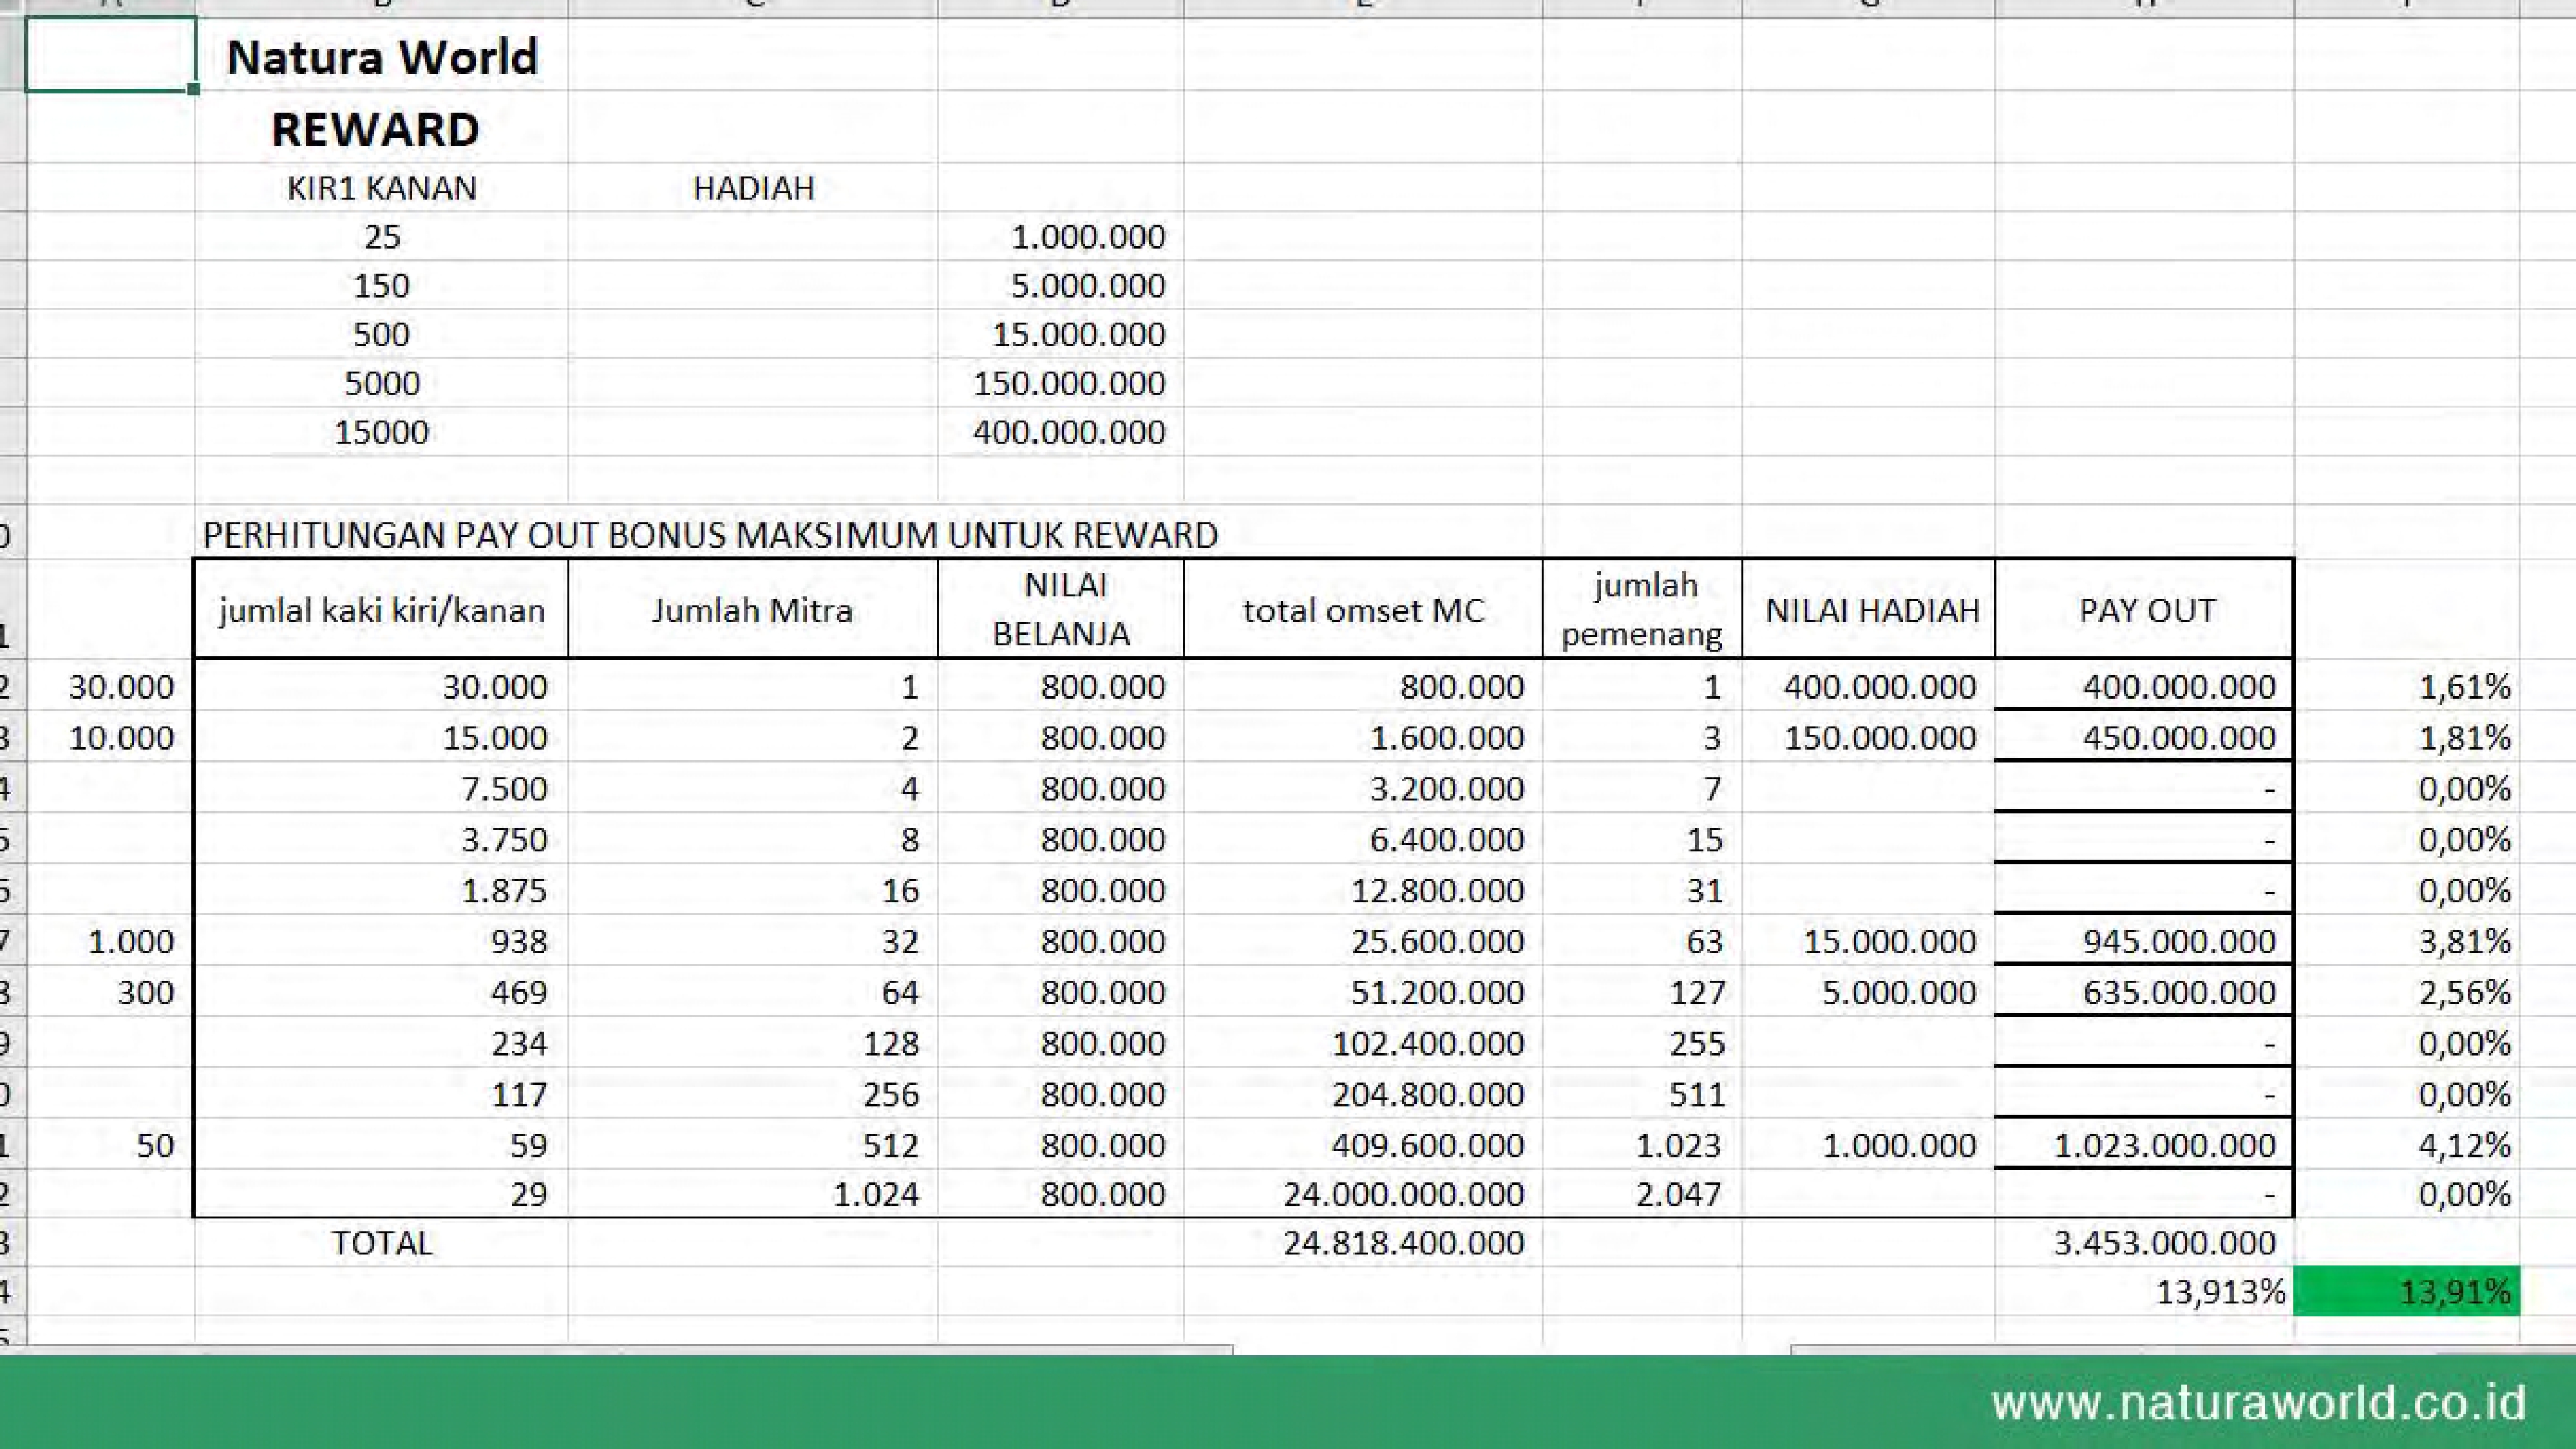
Task: Select the "25.600.000" total omset cell
Action: click(1363, 942)
